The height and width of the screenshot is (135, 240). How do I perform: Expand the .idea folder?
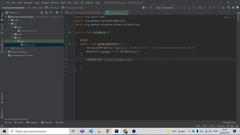[x=9, y=20]
